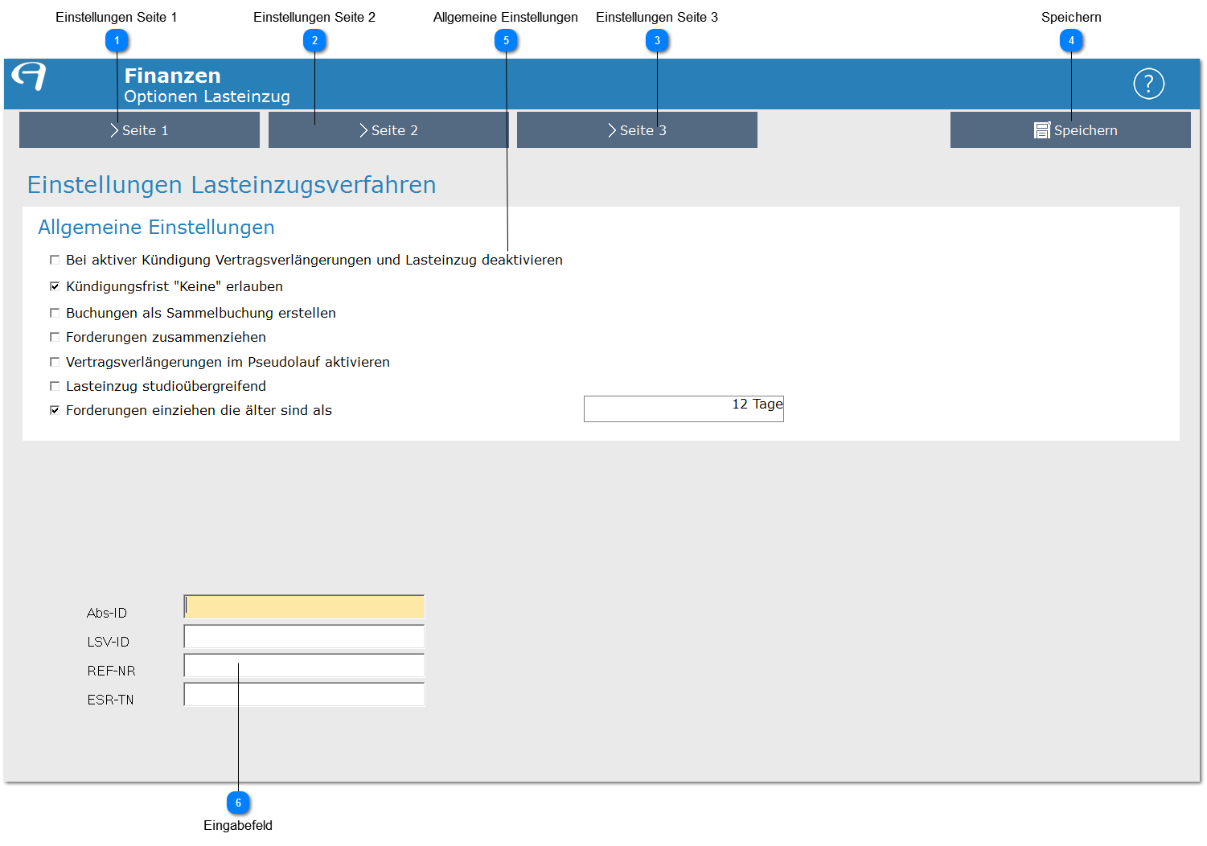The height and width of the screenshot is (846, 1207).
Task: Enable Vertragsverlängerungen im Pseudolauf aktivieren
Action: (55, 362)
